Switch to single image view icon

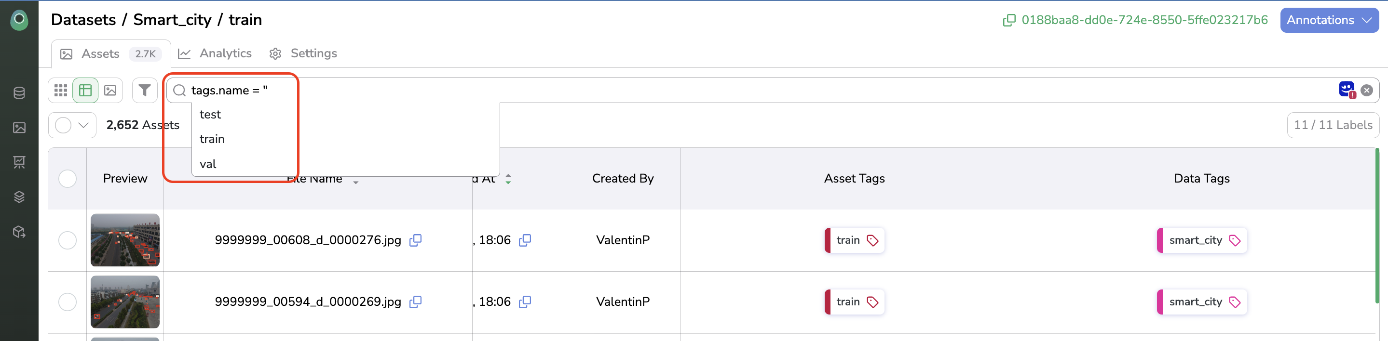click(x=110, y=91)
